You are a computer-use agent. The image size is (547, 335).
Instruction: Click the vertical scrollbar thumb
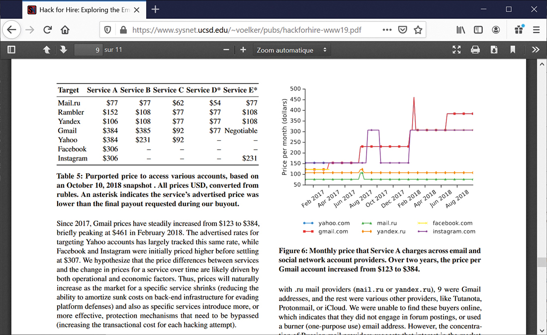tap(542, 262)
